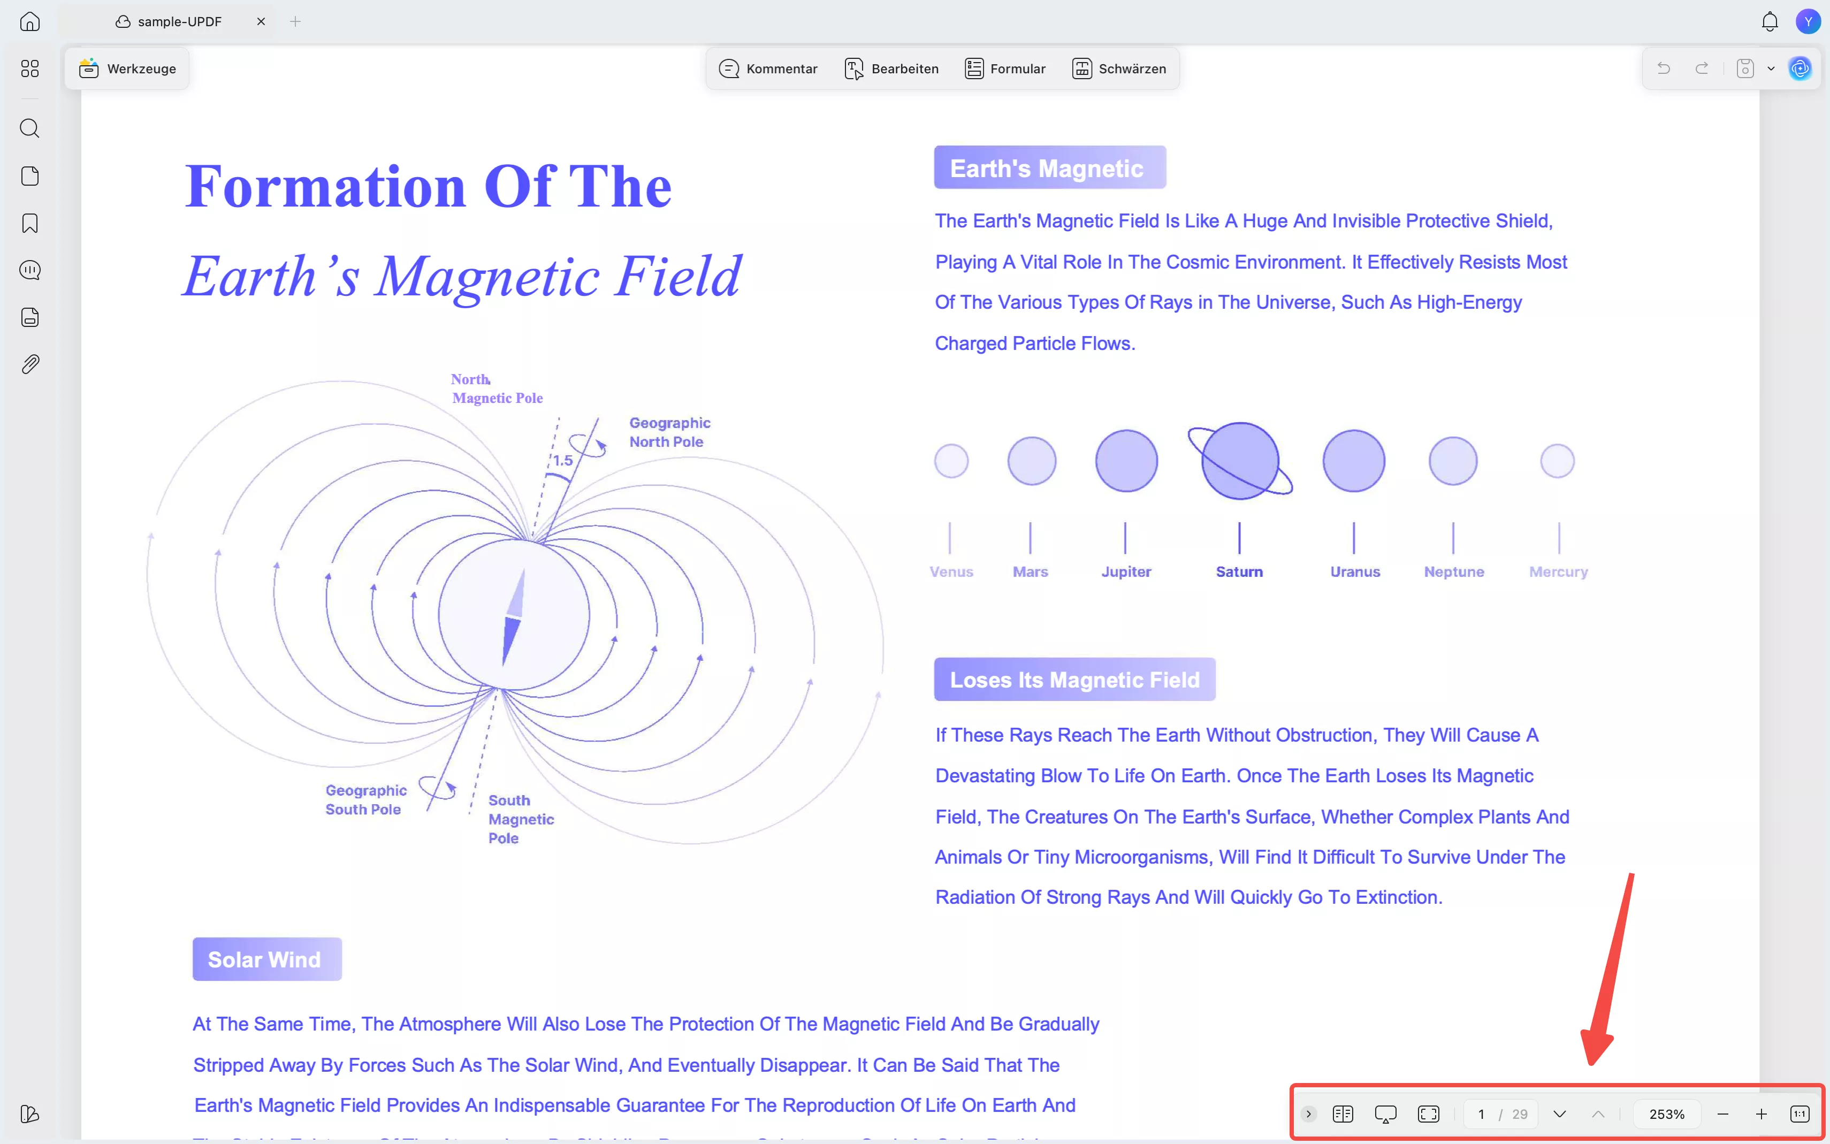The width and height of the screenshot is (1830, 1144).
Task: Go to next page with down chevron
Action: [x=1559, y=1114]
